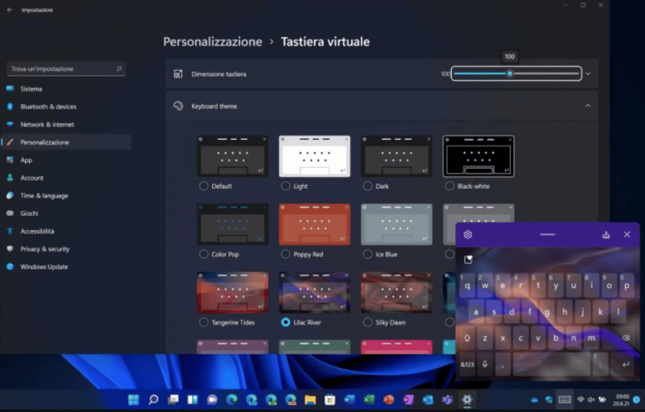Open the virtual keyboard settings gear
This screenshot has height=412, width=645.
[x=467, y=234]
